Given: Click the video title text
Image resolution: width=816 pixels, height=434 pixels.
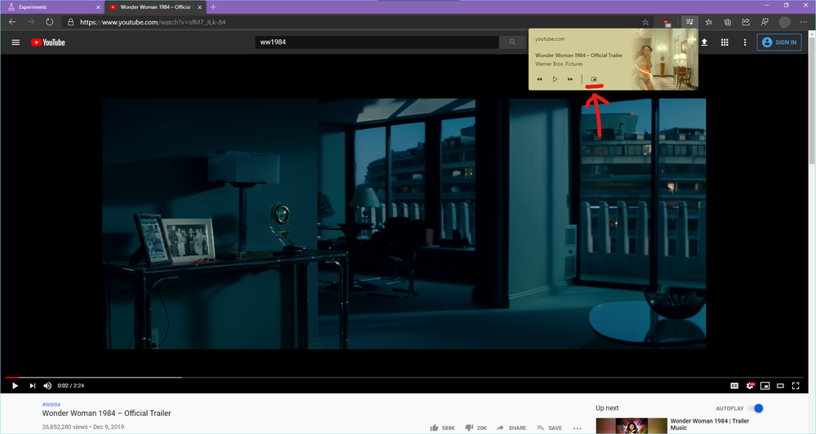Looking at the screenshot, I should pyautogui.click(x=107, y=414).
